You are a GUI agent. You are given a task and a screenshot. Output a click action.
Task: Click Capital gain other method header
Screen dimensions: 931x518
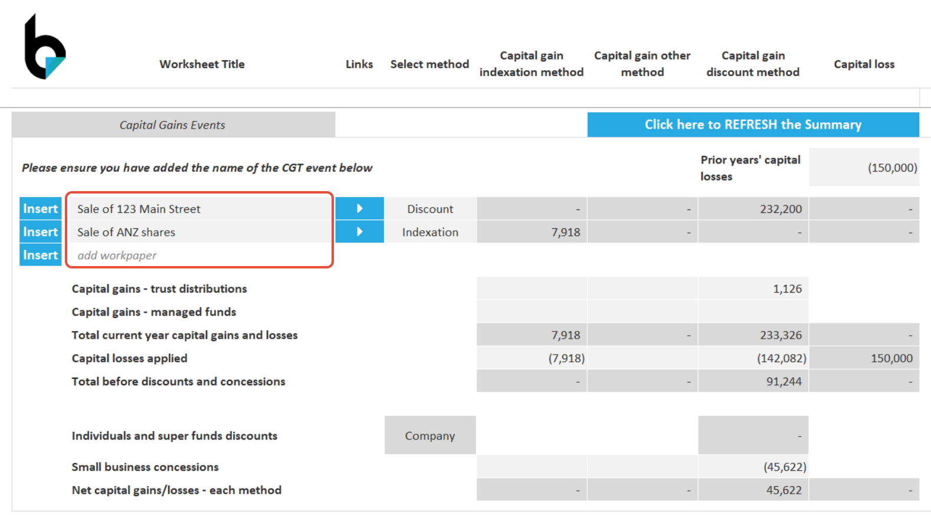pos(642,64)
